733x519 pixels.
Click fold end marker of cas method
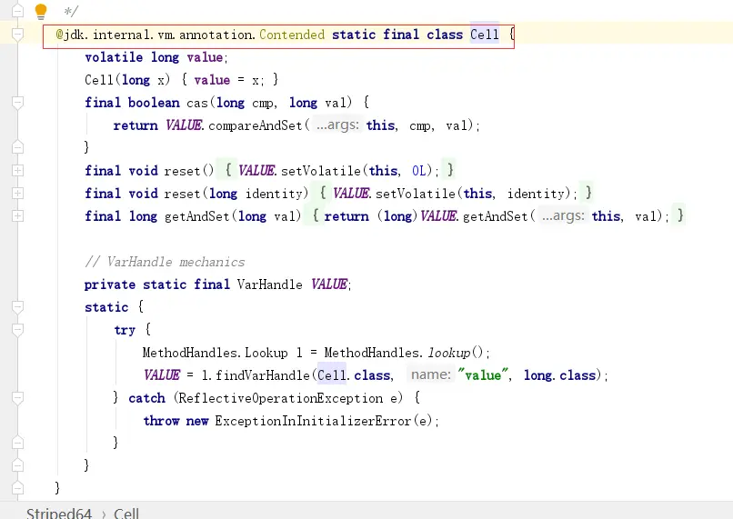click(18, 147)
